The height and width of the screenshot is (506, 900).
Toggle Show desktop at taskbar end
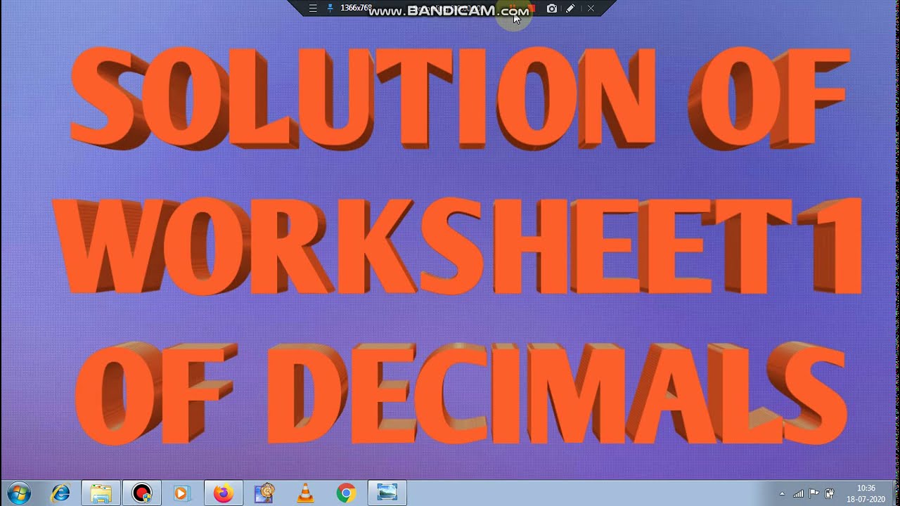(896, 492)
